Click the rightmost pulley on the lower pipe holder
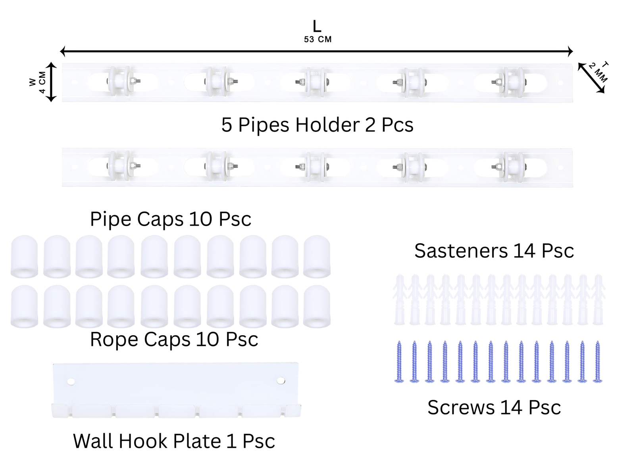 [512, 167]
